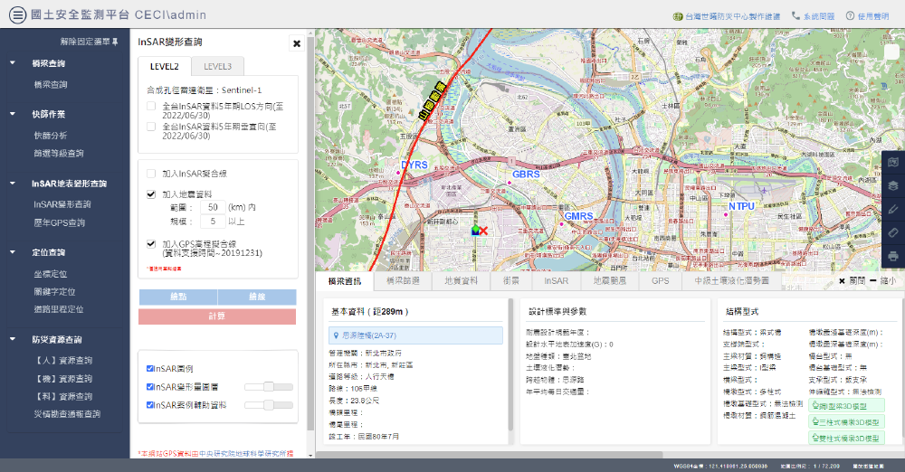This screenshot has height=472, width=905.
Task: Open 坐標定位 in the sidebar
Action: (x=51, y=274)
